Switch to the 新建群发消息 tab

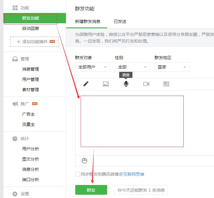(x=88, y=21)
